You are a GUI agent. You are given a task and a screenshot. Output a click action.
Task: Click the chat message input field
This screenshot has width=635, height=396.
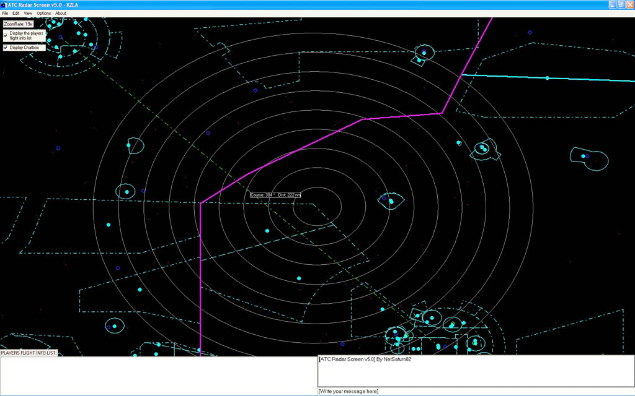point(476,391)
